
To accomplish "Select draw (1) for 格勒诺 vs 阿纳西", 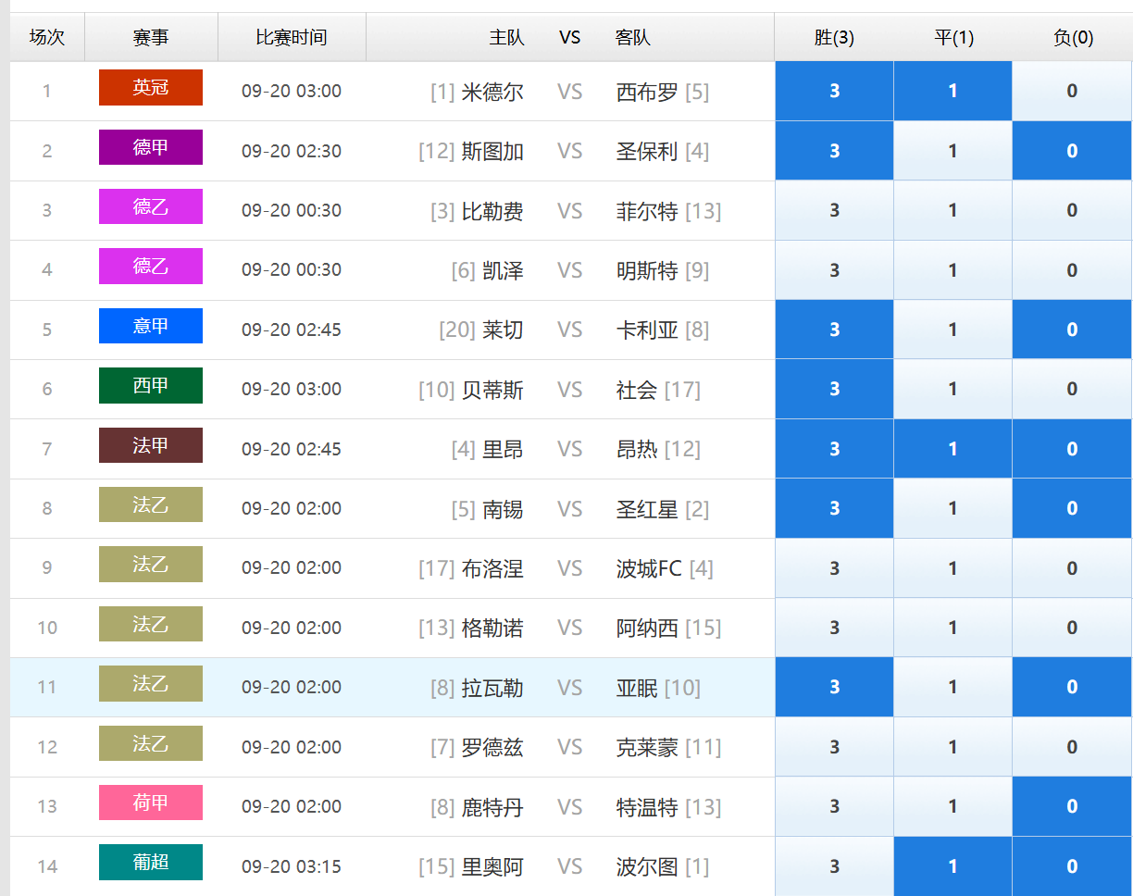I will click(952, 628).
